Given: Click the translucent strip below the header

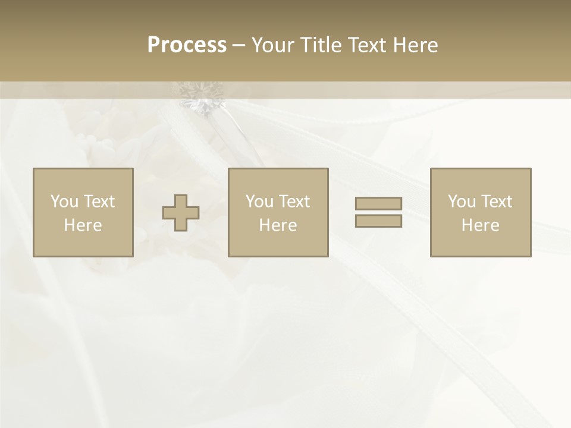Looking at the screenshot, I should 416,90.
